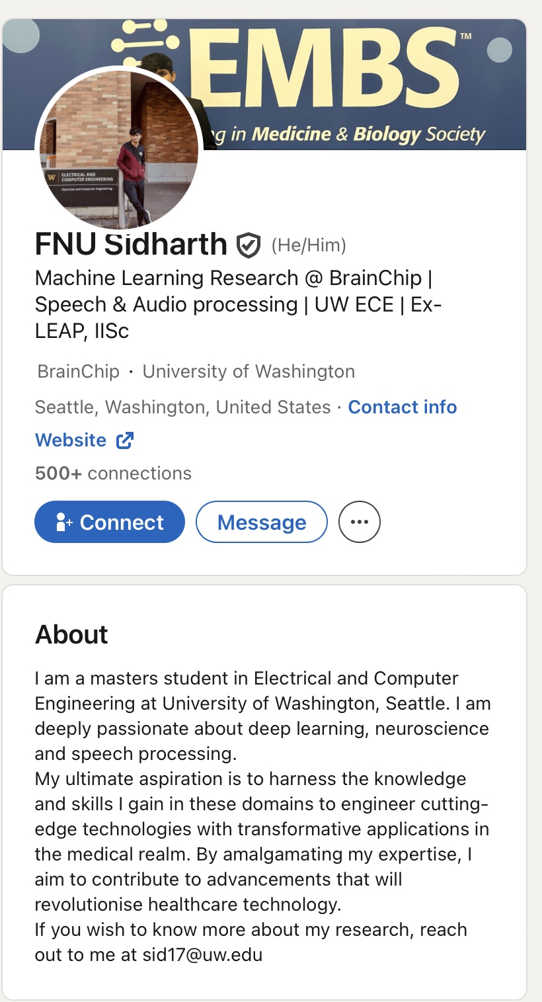
Task: Click University of Washington under the headline
Action: [x=249, y=372]
